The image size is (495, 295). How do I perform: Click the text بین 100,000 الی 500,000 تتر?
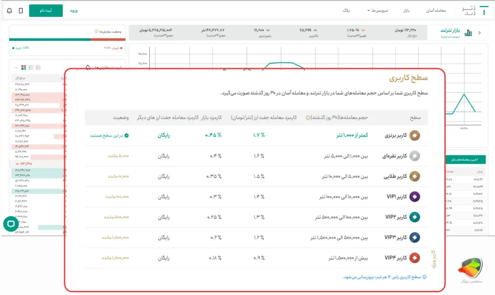click(342, 217)
